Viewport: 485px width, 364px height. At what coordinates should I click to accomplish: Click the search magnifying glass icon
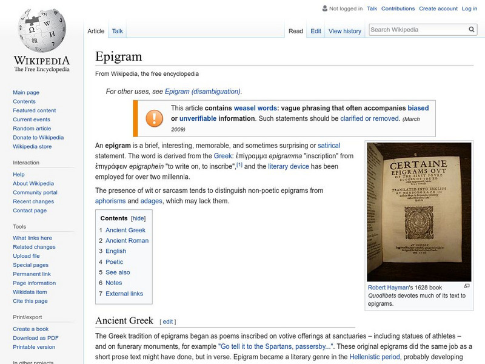tap(472, 29)
